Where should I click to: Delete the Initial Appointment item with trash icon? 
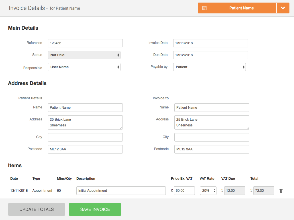281,191
